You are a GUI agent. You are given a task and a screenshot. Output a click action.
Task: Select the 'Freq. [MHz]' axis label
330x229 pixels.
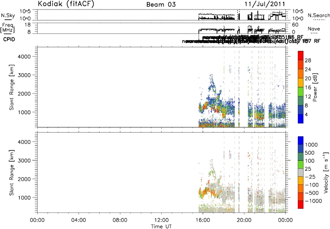pos(8,28)
